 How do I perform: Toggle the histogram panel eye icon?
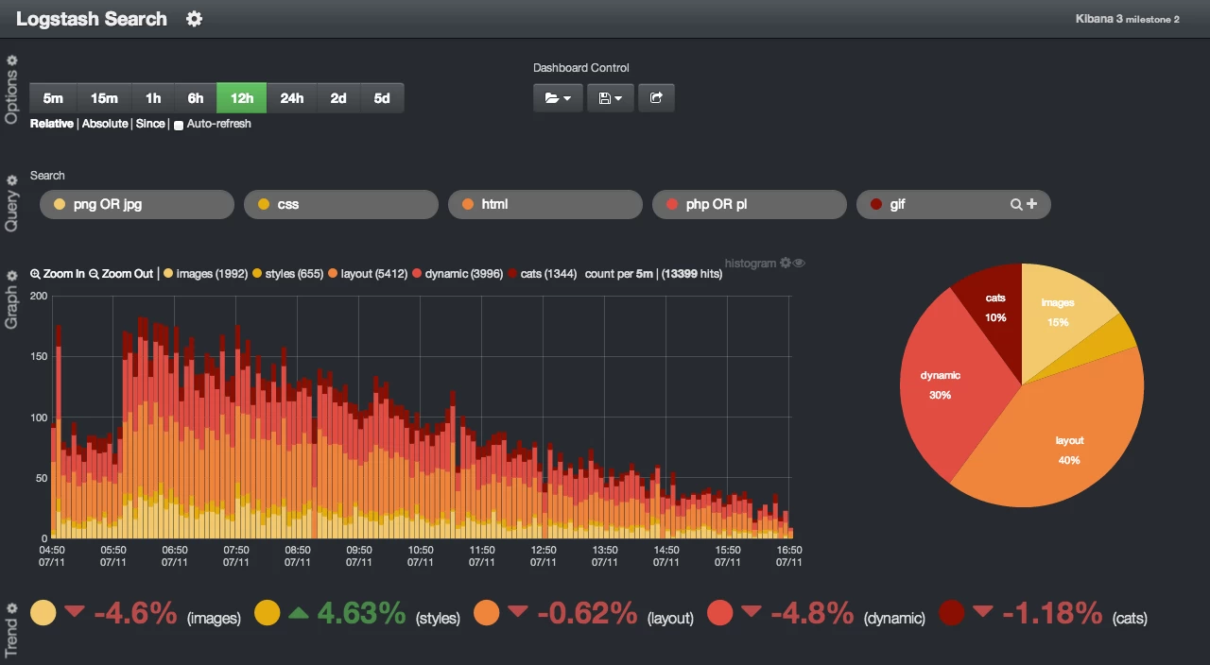[799, 264]
